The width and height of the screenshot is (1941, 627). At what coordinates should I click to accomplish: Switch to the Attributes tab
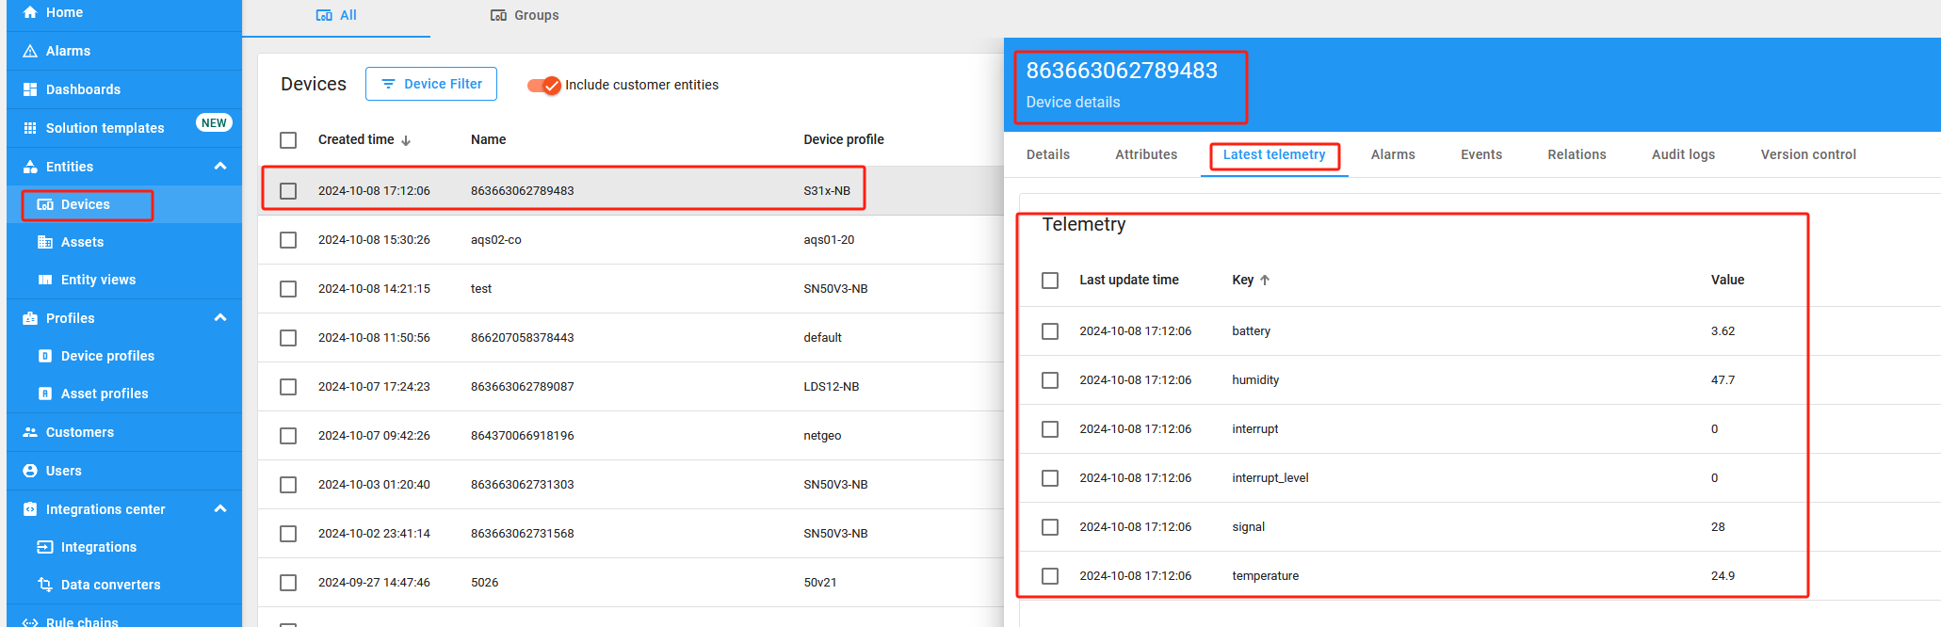pos(1145,154)
